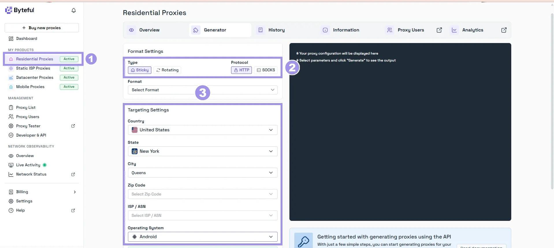Click the Dashboard grid icon
The height and width of the screenshot is (248, 554).
click(11, 39)
